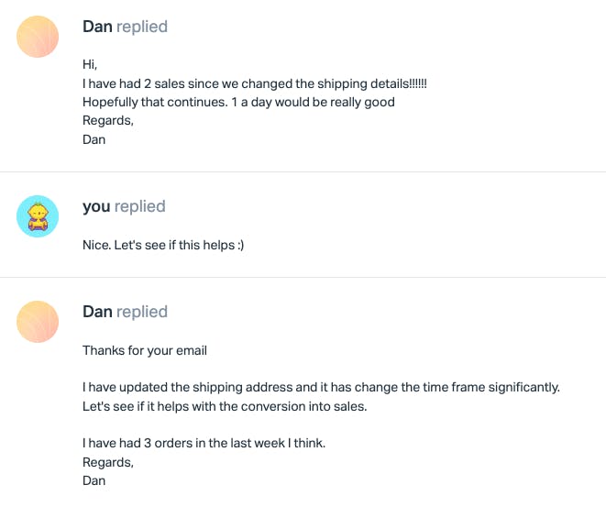This screenshot has height=507, width=606.
Task: Click the line 'I have had 2 sales' text
Action: coord(254,83)
